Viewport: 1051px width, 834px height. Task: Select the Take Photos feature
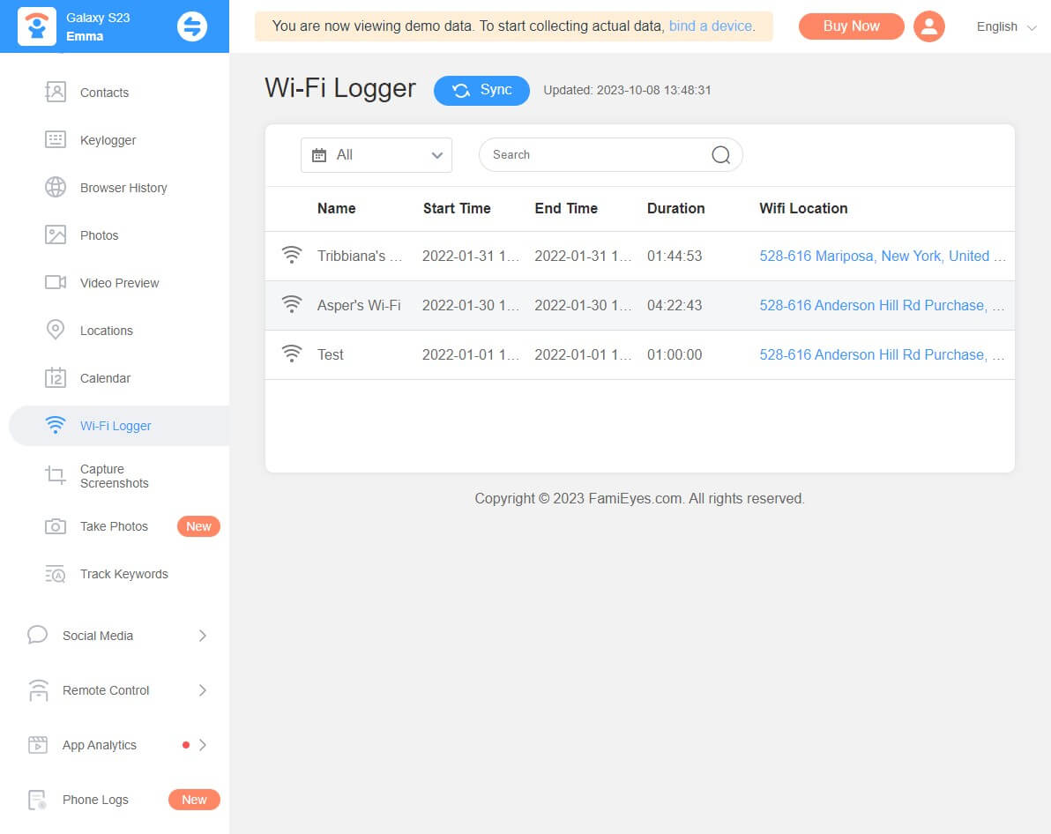click(x=113, y=525)
